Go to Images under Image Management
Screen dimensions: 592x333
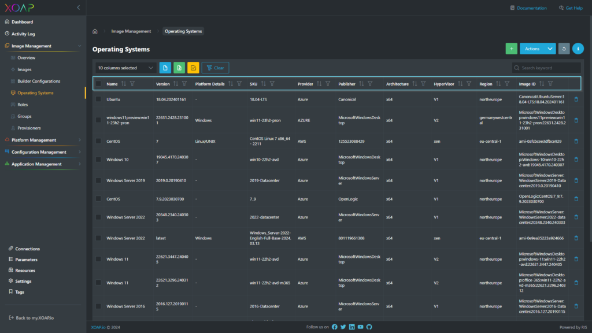point(24,69)
